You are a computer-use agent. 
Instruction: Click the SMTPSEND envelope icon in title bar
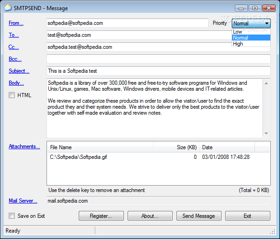(x=8, y=8)
